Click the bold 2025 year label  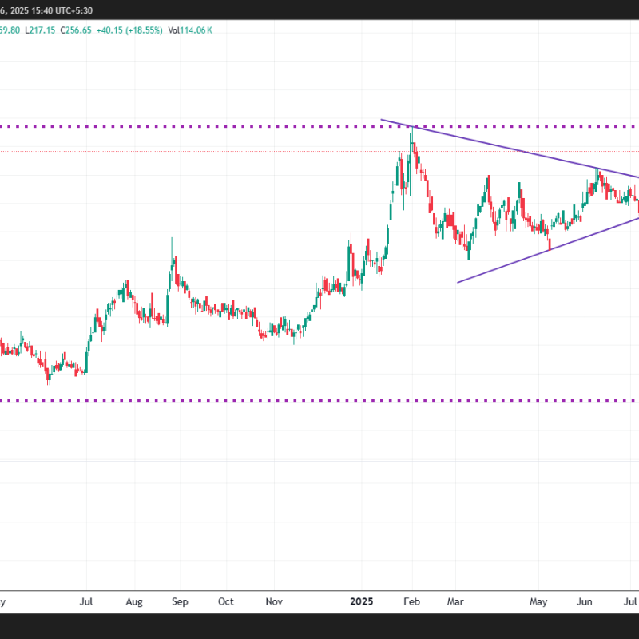tap(363, 601)
